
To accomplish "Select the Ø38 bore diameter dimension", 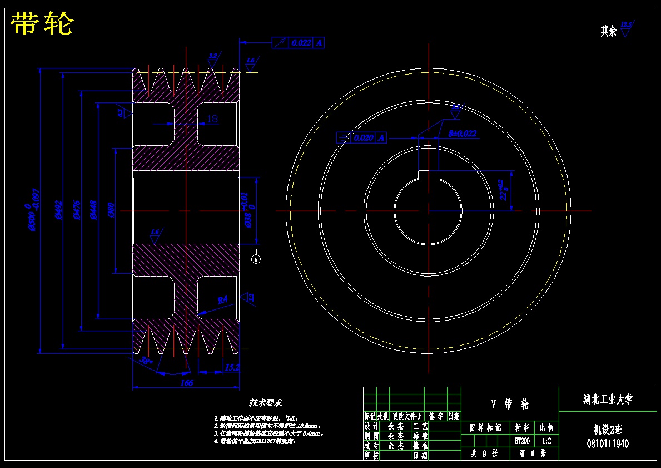I will pyautogui.click(x=247, y=210).
